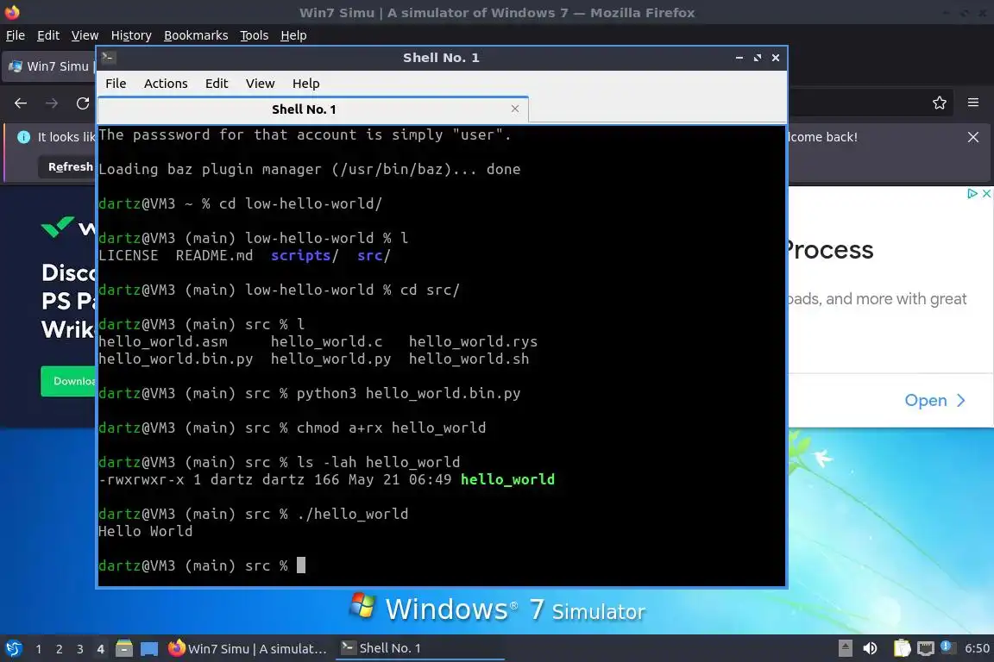The height and width of the screenshot is (662, 994).
Task: Reload the Firefox page
Action: pyautogui.click(x=83, y=103)
